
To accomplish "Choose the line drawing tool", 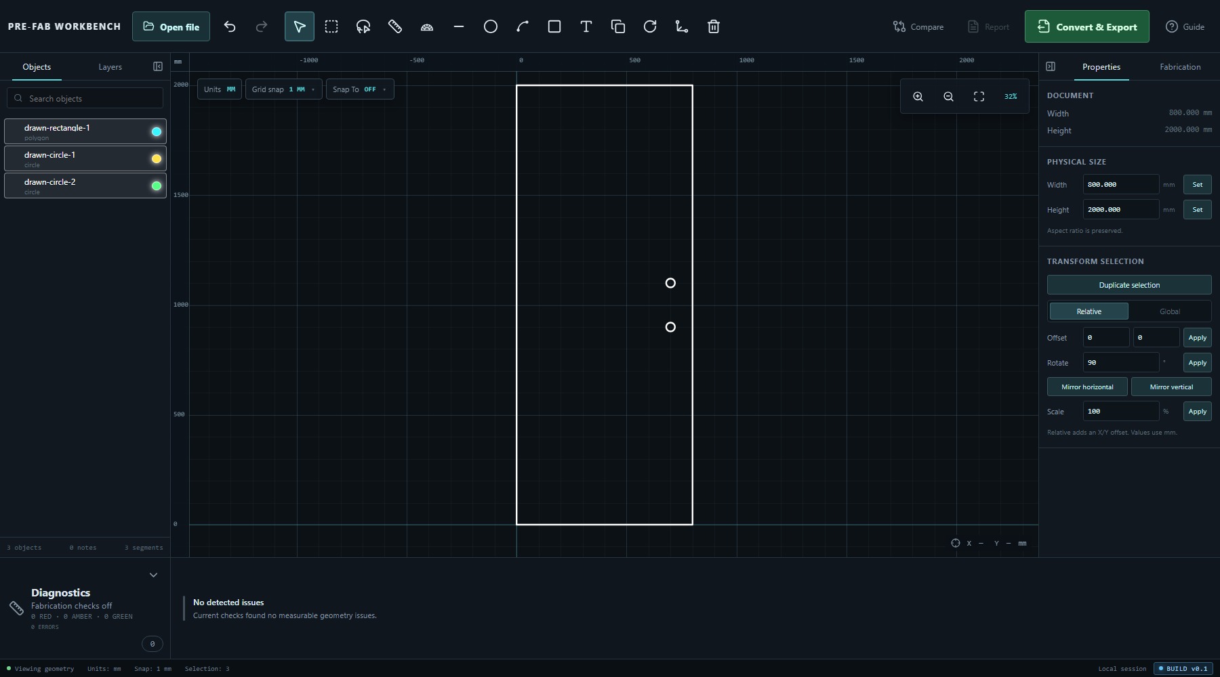I will point(459,26).
